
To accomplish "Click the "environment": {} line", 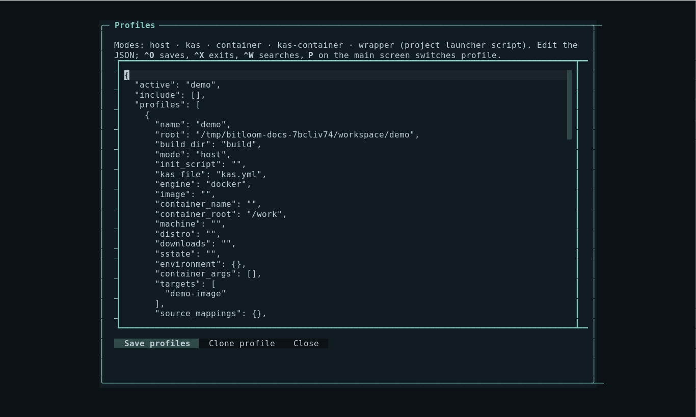I will [x=201, y=264].
